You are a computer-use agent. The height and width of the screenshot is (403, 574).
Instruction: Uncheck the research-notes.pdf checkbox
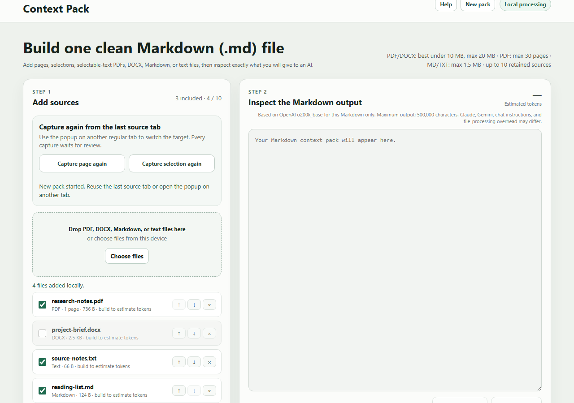[43, 304]
